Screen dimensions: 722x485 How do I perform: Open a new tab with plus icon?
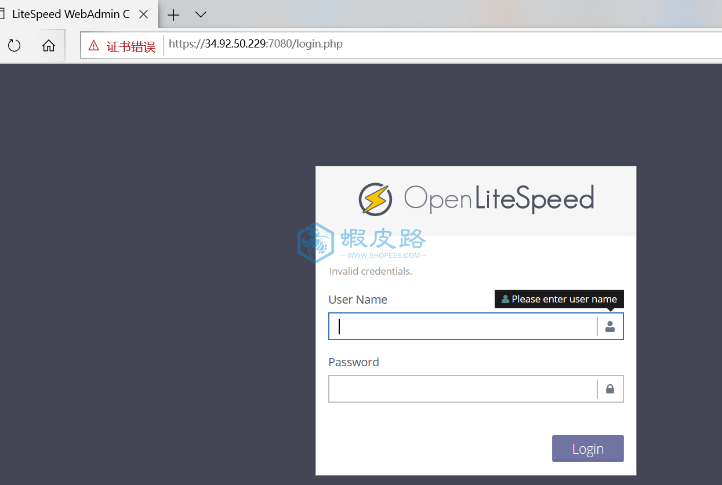click(x=173, y=14)
